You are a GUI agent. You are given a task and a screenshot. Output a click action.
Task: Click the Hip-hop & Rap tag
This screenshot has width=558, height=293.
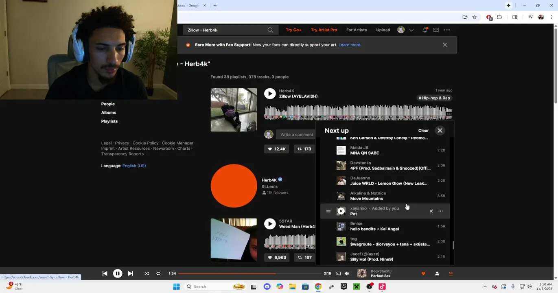434,98
